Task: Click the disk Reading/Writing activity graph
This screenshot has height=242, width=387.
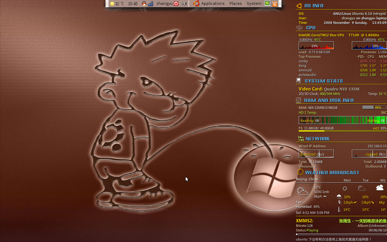Action: (343, 120)
